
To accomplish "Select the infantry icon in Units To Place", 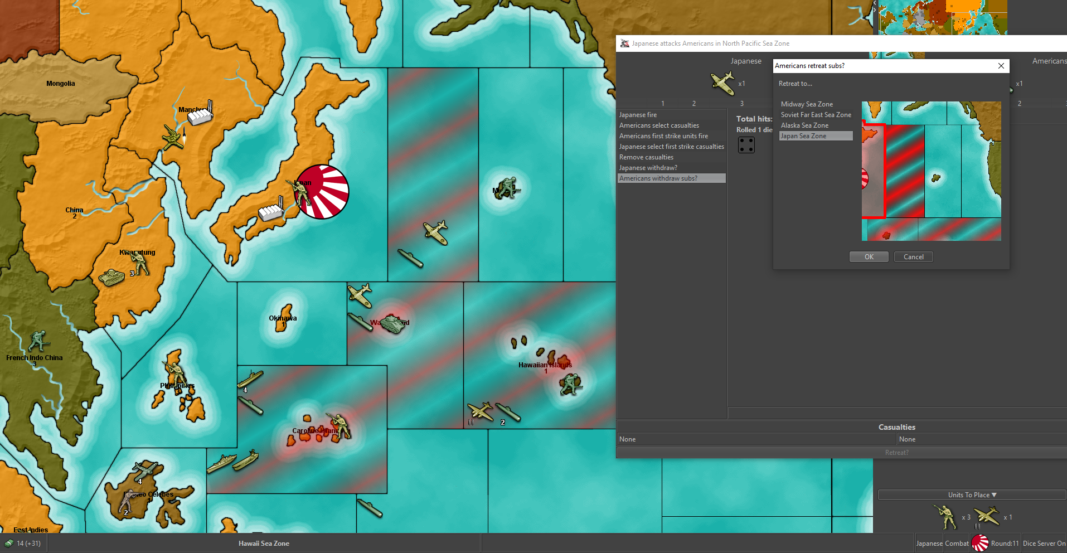I will (x=945, y=517).
